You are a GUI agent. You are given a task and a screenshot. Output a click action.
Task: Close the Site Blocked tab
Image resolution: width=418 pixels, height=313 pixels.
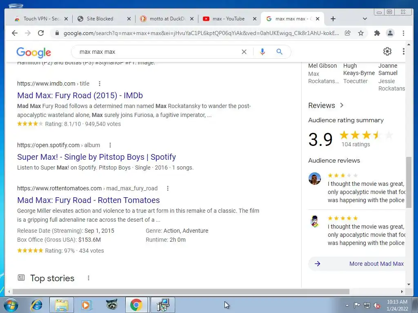click(x=129, y=19)
